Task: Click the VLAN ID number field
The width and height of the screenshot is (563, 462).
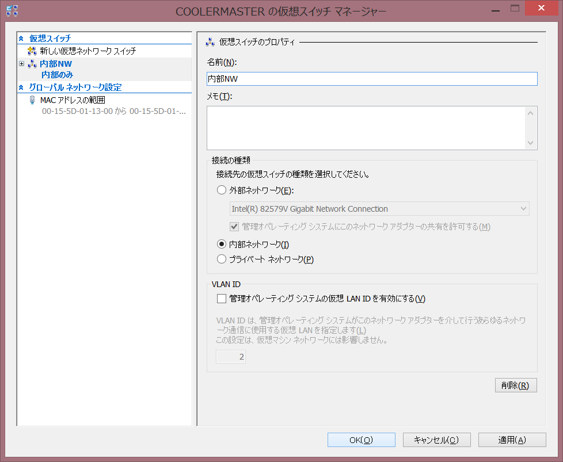Action: pyautogui.click(x=231, y=357)
